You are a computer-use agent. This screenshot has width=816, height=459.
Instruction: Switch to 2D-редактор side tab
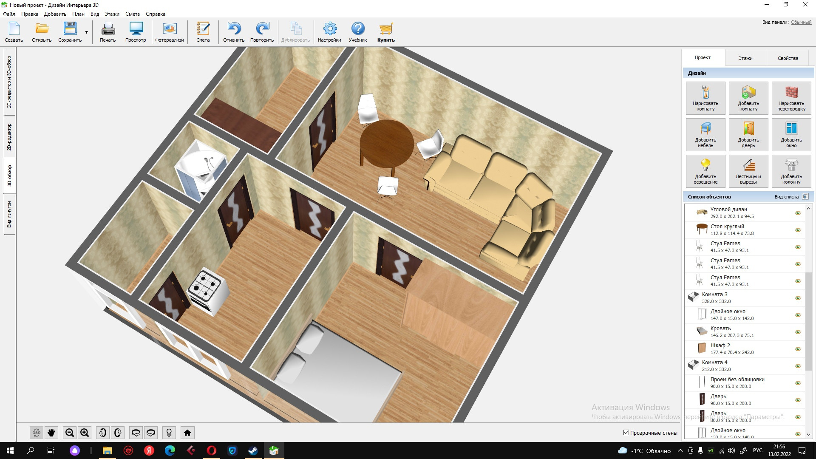pyautogui.click(x=9, y=137)
